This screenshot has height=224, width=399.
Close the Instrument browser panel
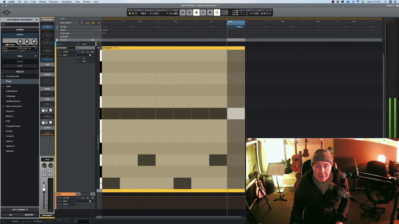point(36,20)
